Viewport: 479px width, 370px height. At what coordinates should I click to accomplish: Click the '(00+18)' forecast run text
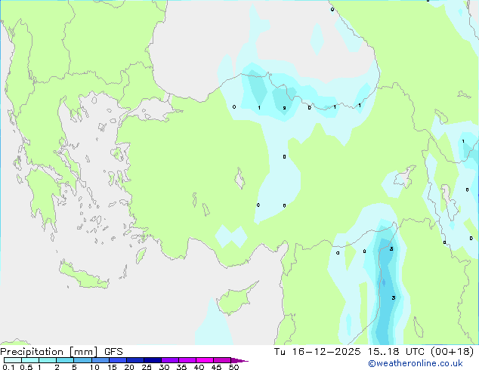452,352
